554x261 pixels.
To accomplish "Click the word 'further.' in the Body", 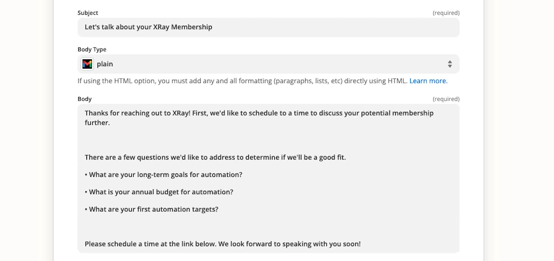I will (97, 123).
